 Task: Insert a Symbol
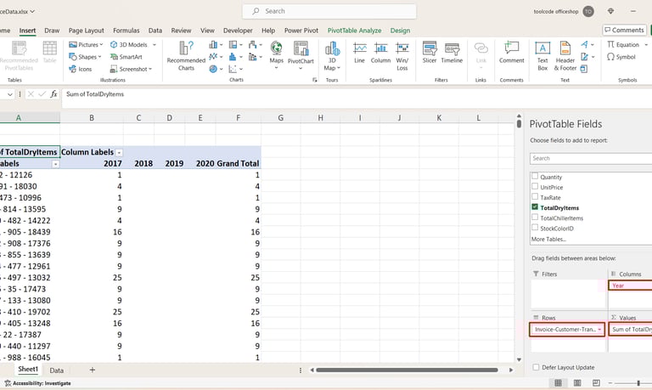(x=621, y=57)
